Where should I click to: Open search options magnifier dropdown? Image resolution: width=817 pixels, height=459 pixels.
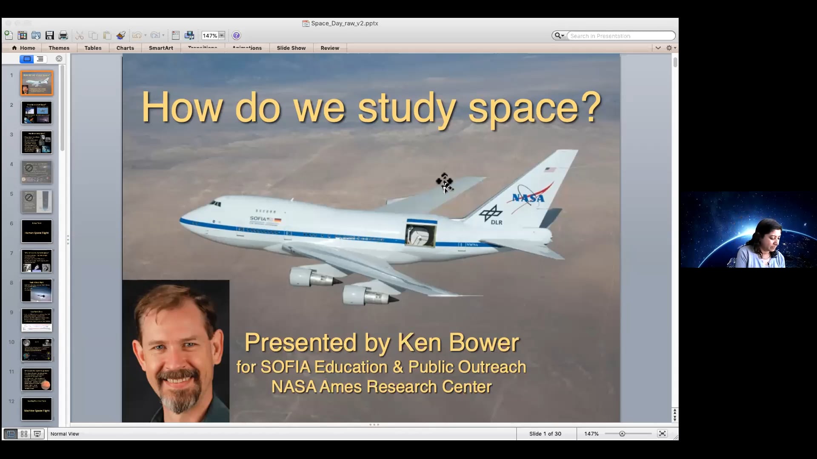coord(559,36)
